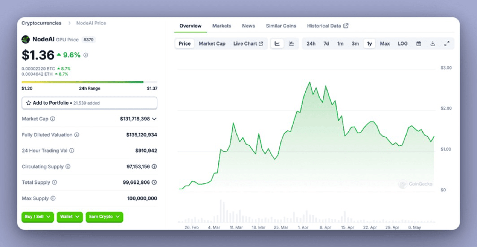
Task: Click the NodeAI coin logo icon
Action: tap(26, 39)
